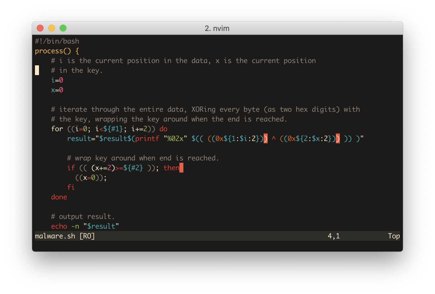Click the green zoom window button
Screen dimensions: 435x294
(63, 28)
